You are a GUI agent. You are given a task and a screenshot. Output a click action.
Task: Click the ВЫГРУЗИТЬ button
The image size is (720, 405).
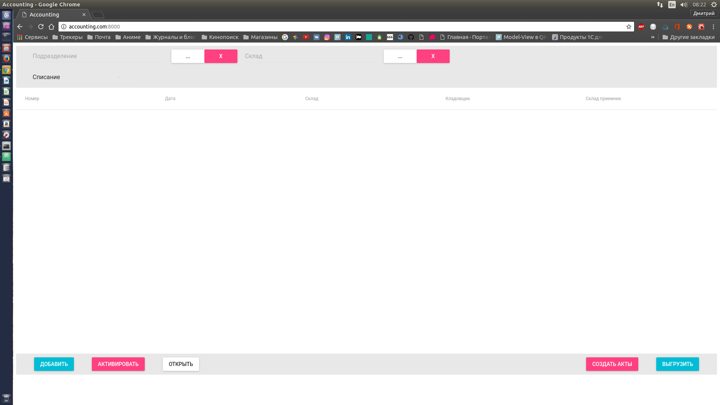(x=677, y=364)
